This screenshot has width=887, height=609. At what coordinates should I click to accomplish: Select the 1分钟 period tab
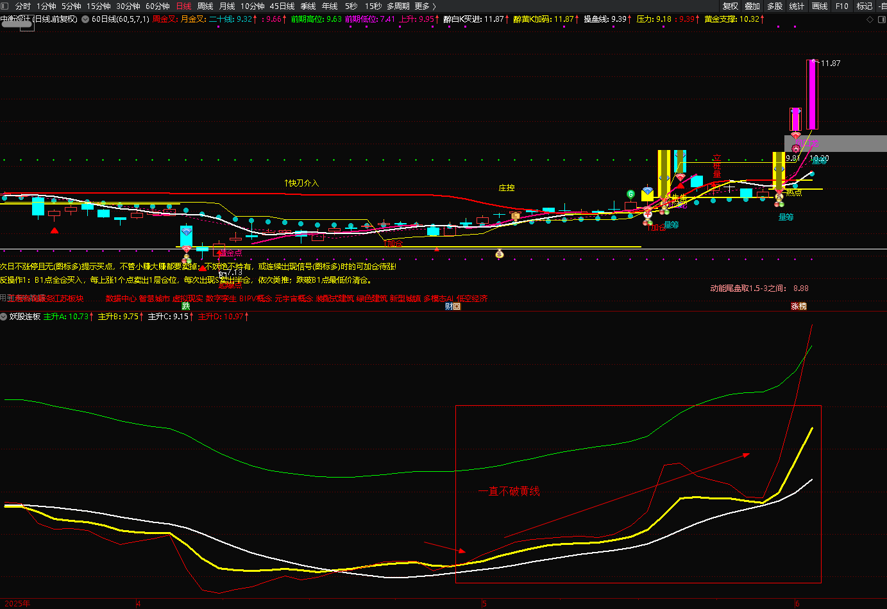coord(46,6)
